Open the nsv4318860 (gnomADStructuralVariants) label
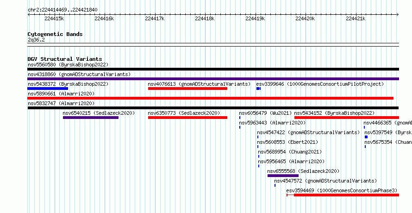 click(x=79, y=74)
